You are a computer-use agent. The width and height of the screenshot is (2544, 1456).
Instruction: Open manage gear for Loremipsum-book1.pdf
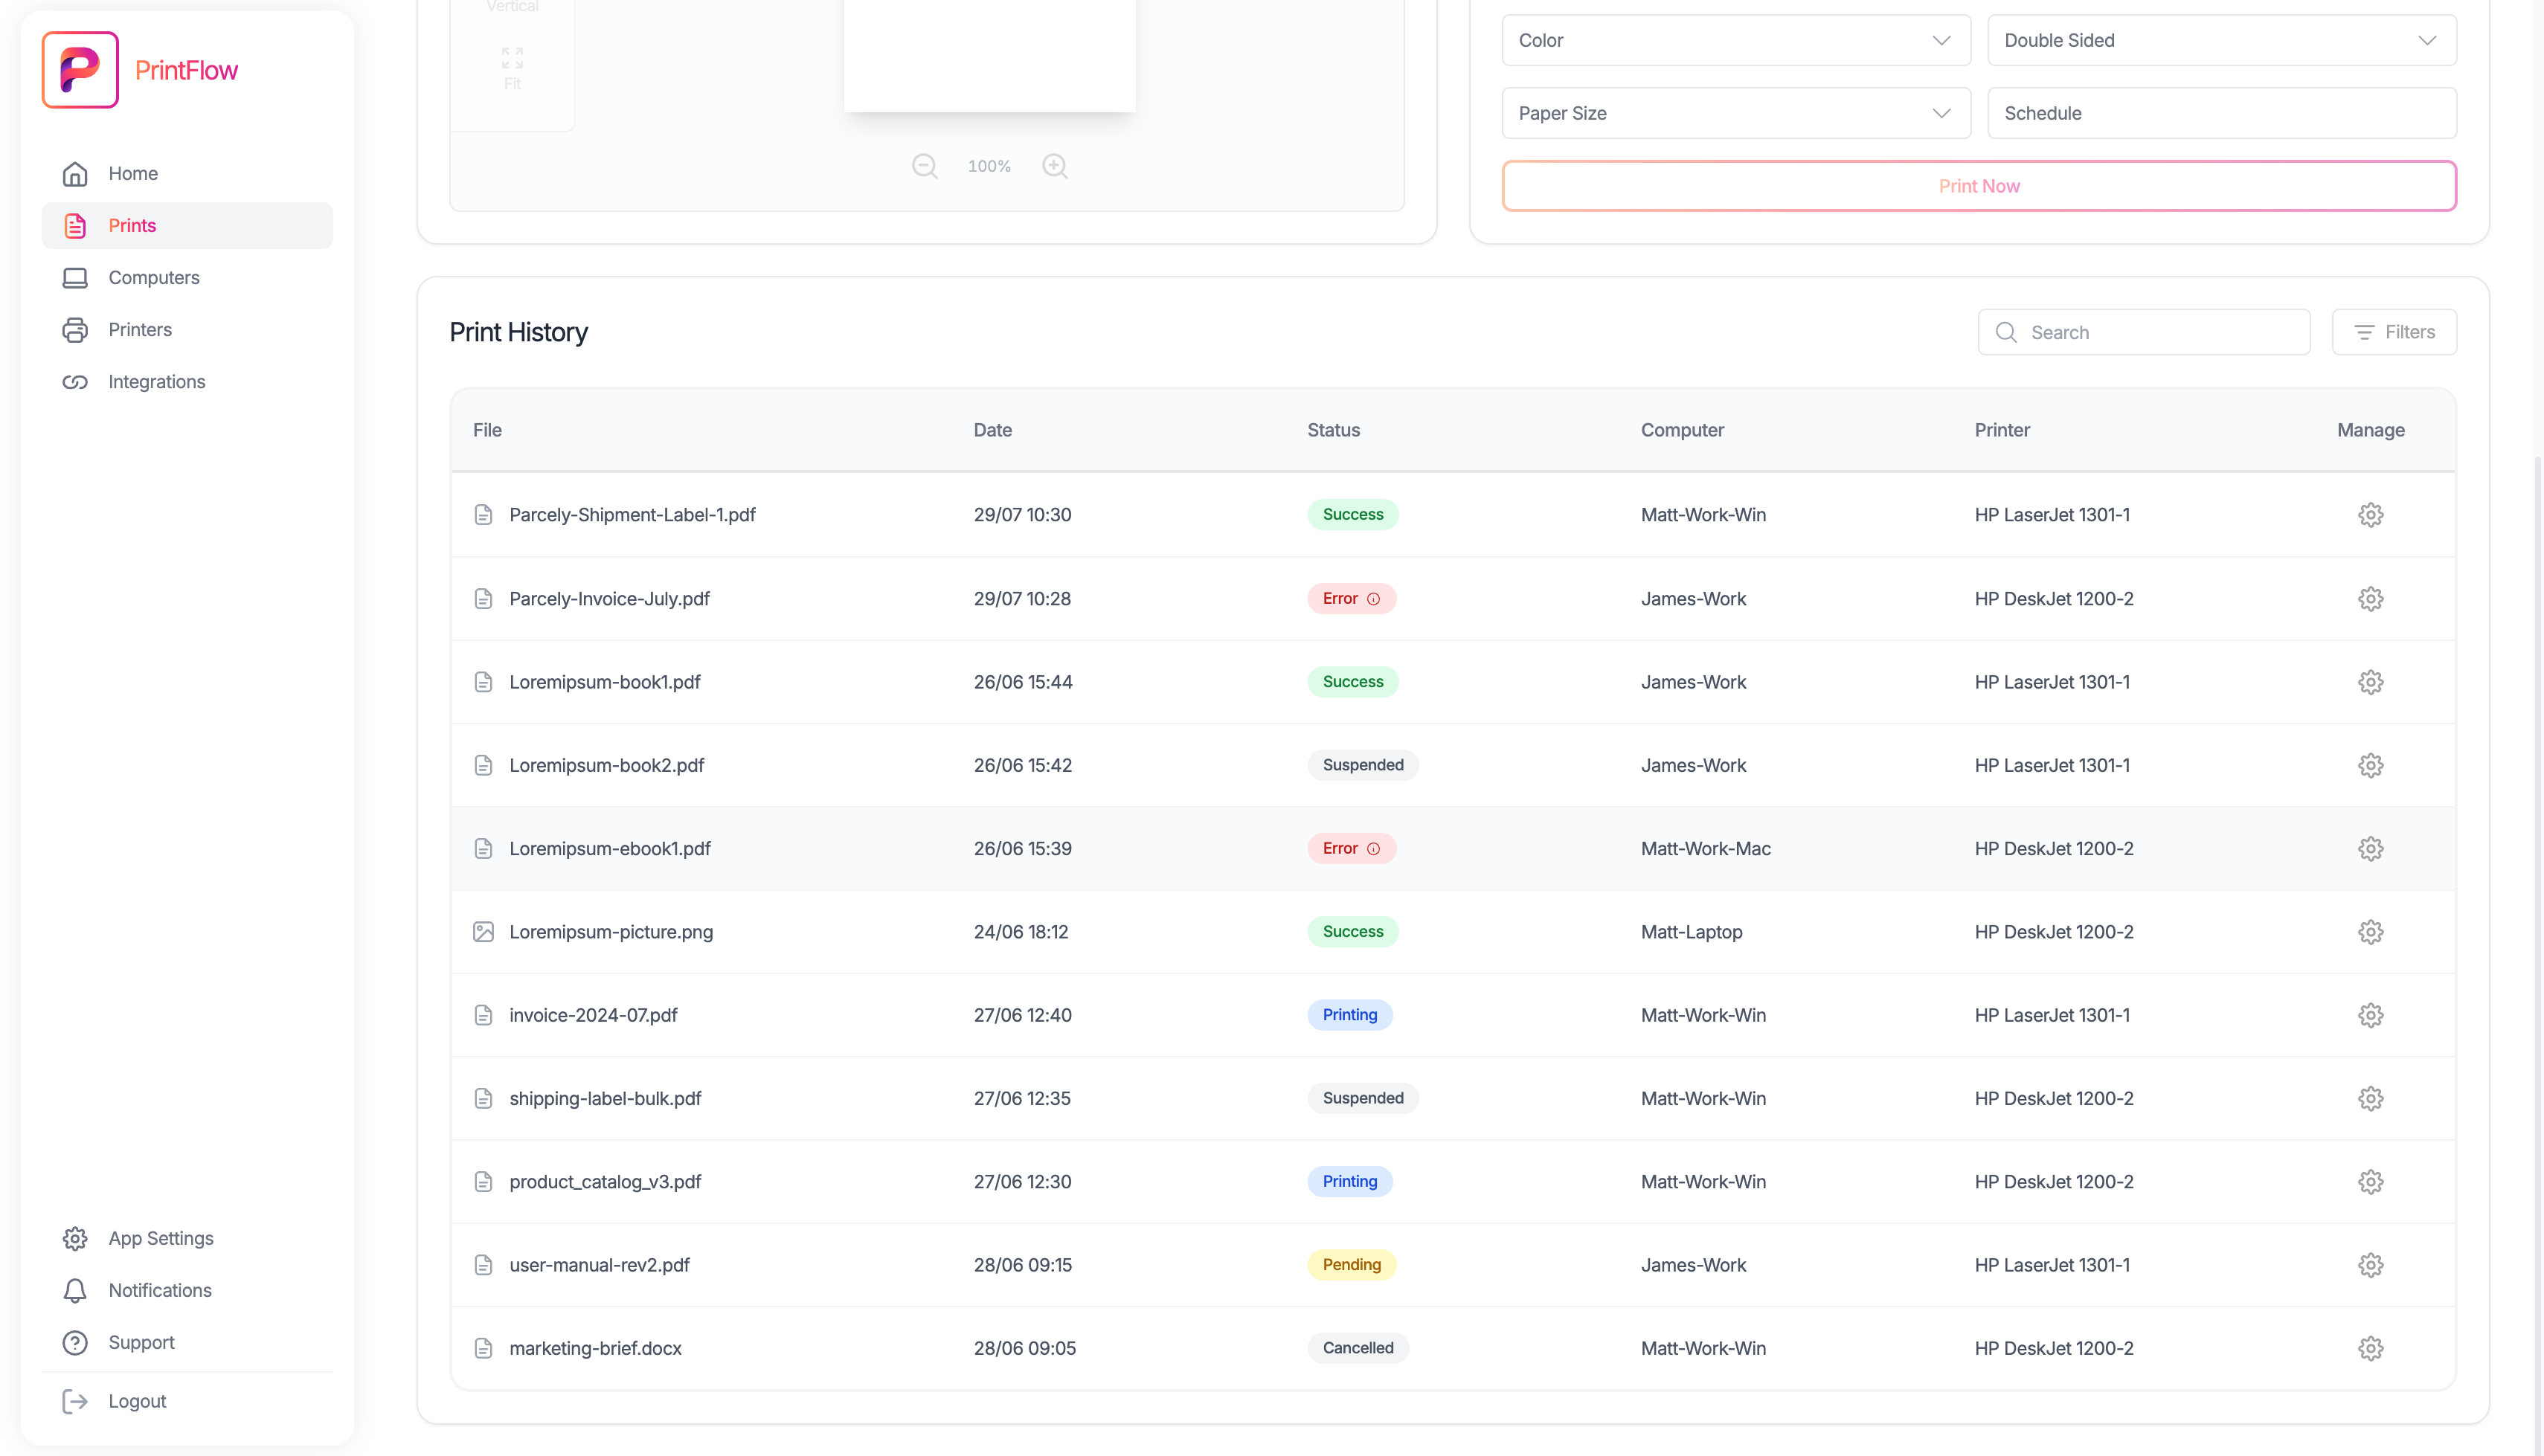point(2370,682)
